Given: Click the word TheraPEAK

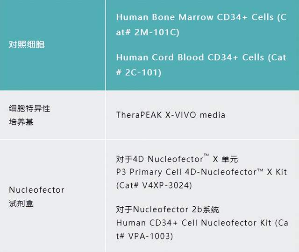Looking at the screenshot, I should (x=137, y=114).
